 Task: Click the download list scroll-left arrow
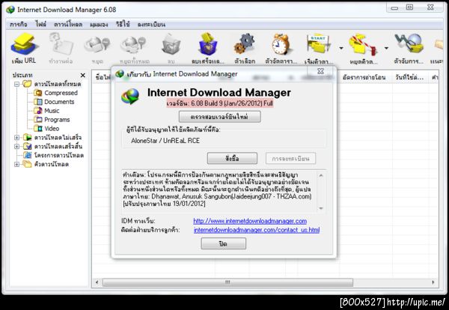point(97,282)
